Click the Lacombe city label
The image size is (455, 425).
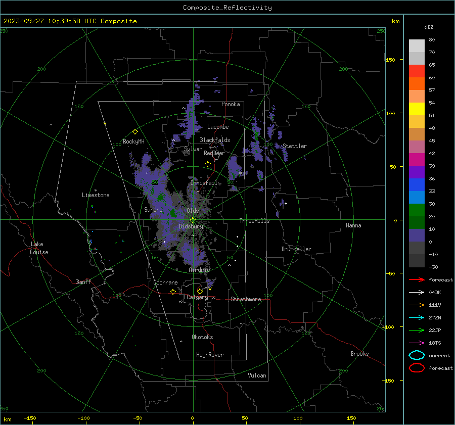(218, 127)
